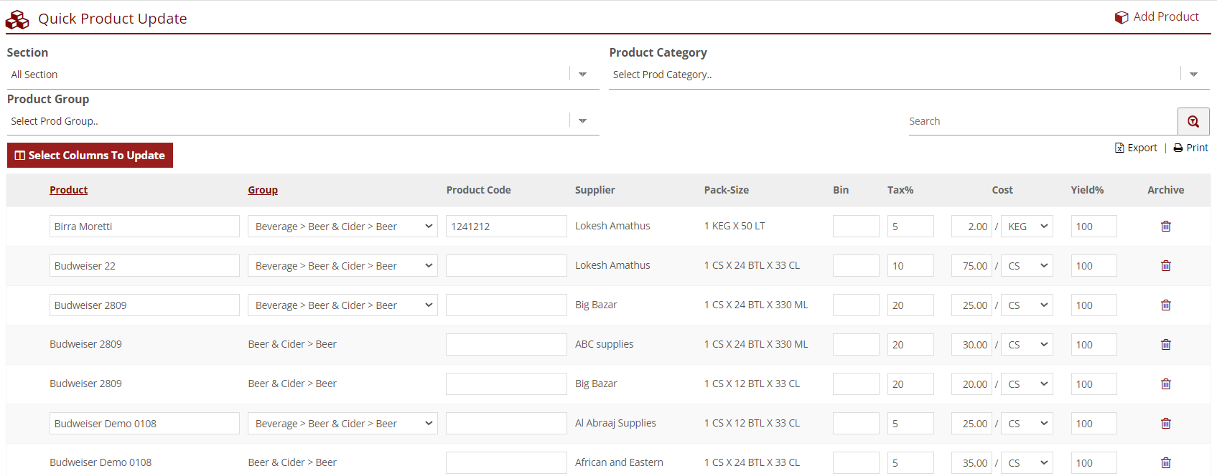Screen dimensions: 1217x476
Task: Delete Birra Moretti using trash icon
Action: [x=1165, y=227]
